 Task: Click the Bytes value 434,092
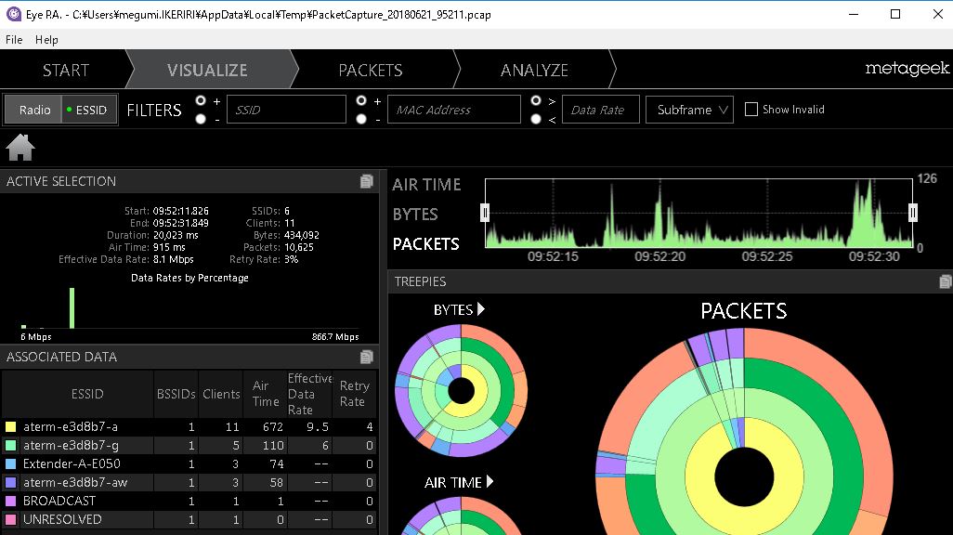(x=302, y=235)
